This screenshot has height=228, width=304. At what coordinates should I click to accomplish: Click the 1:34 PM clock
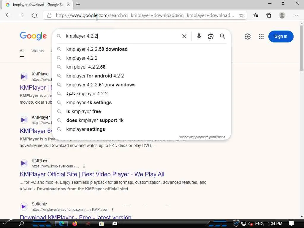pos(275,224)
